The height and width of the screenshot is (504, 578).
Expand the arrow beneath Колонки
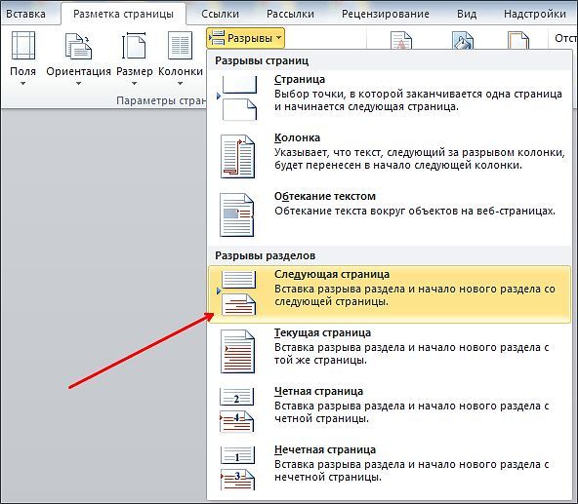(x=180, y=84)
